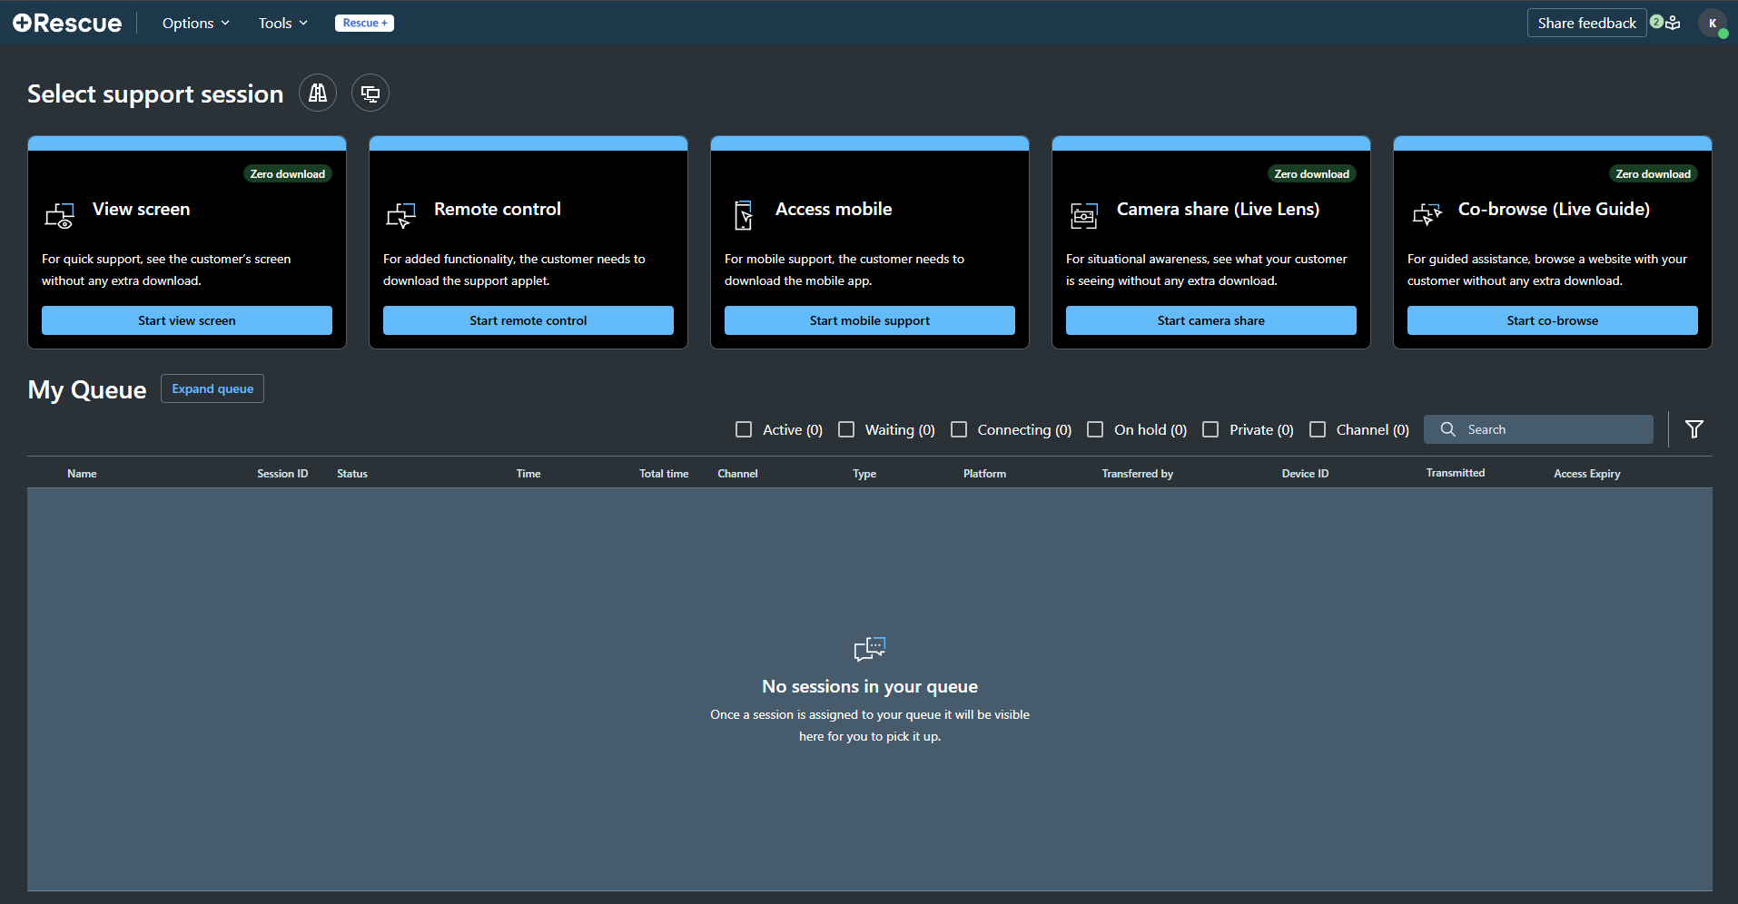
Task: Click the Expand queue button
Action: (x=212, y=388)
